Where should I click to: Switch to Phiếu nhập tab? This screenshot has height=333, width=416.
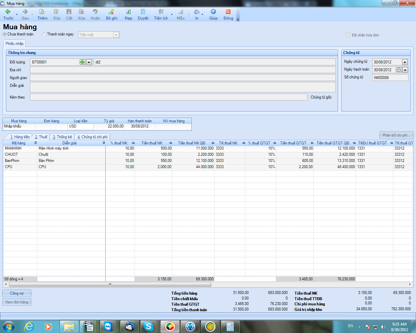[14, 44]
